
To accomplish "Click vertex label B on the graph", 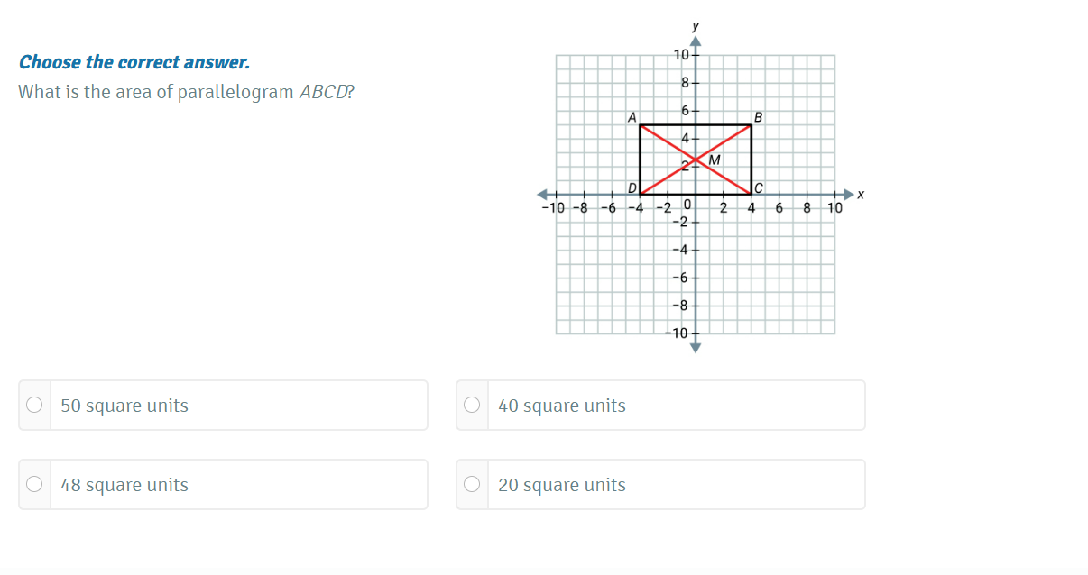I will (x=758, y=117).
